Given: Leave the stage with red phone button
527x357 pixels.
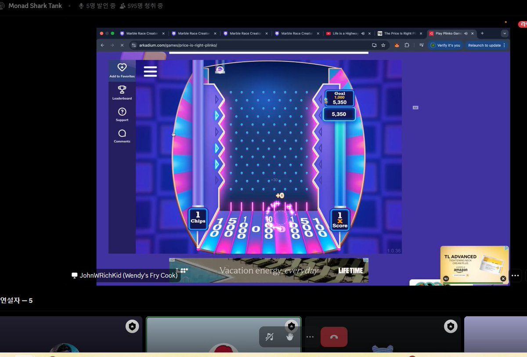Looking at the screenshot, I should pos(334,337).
